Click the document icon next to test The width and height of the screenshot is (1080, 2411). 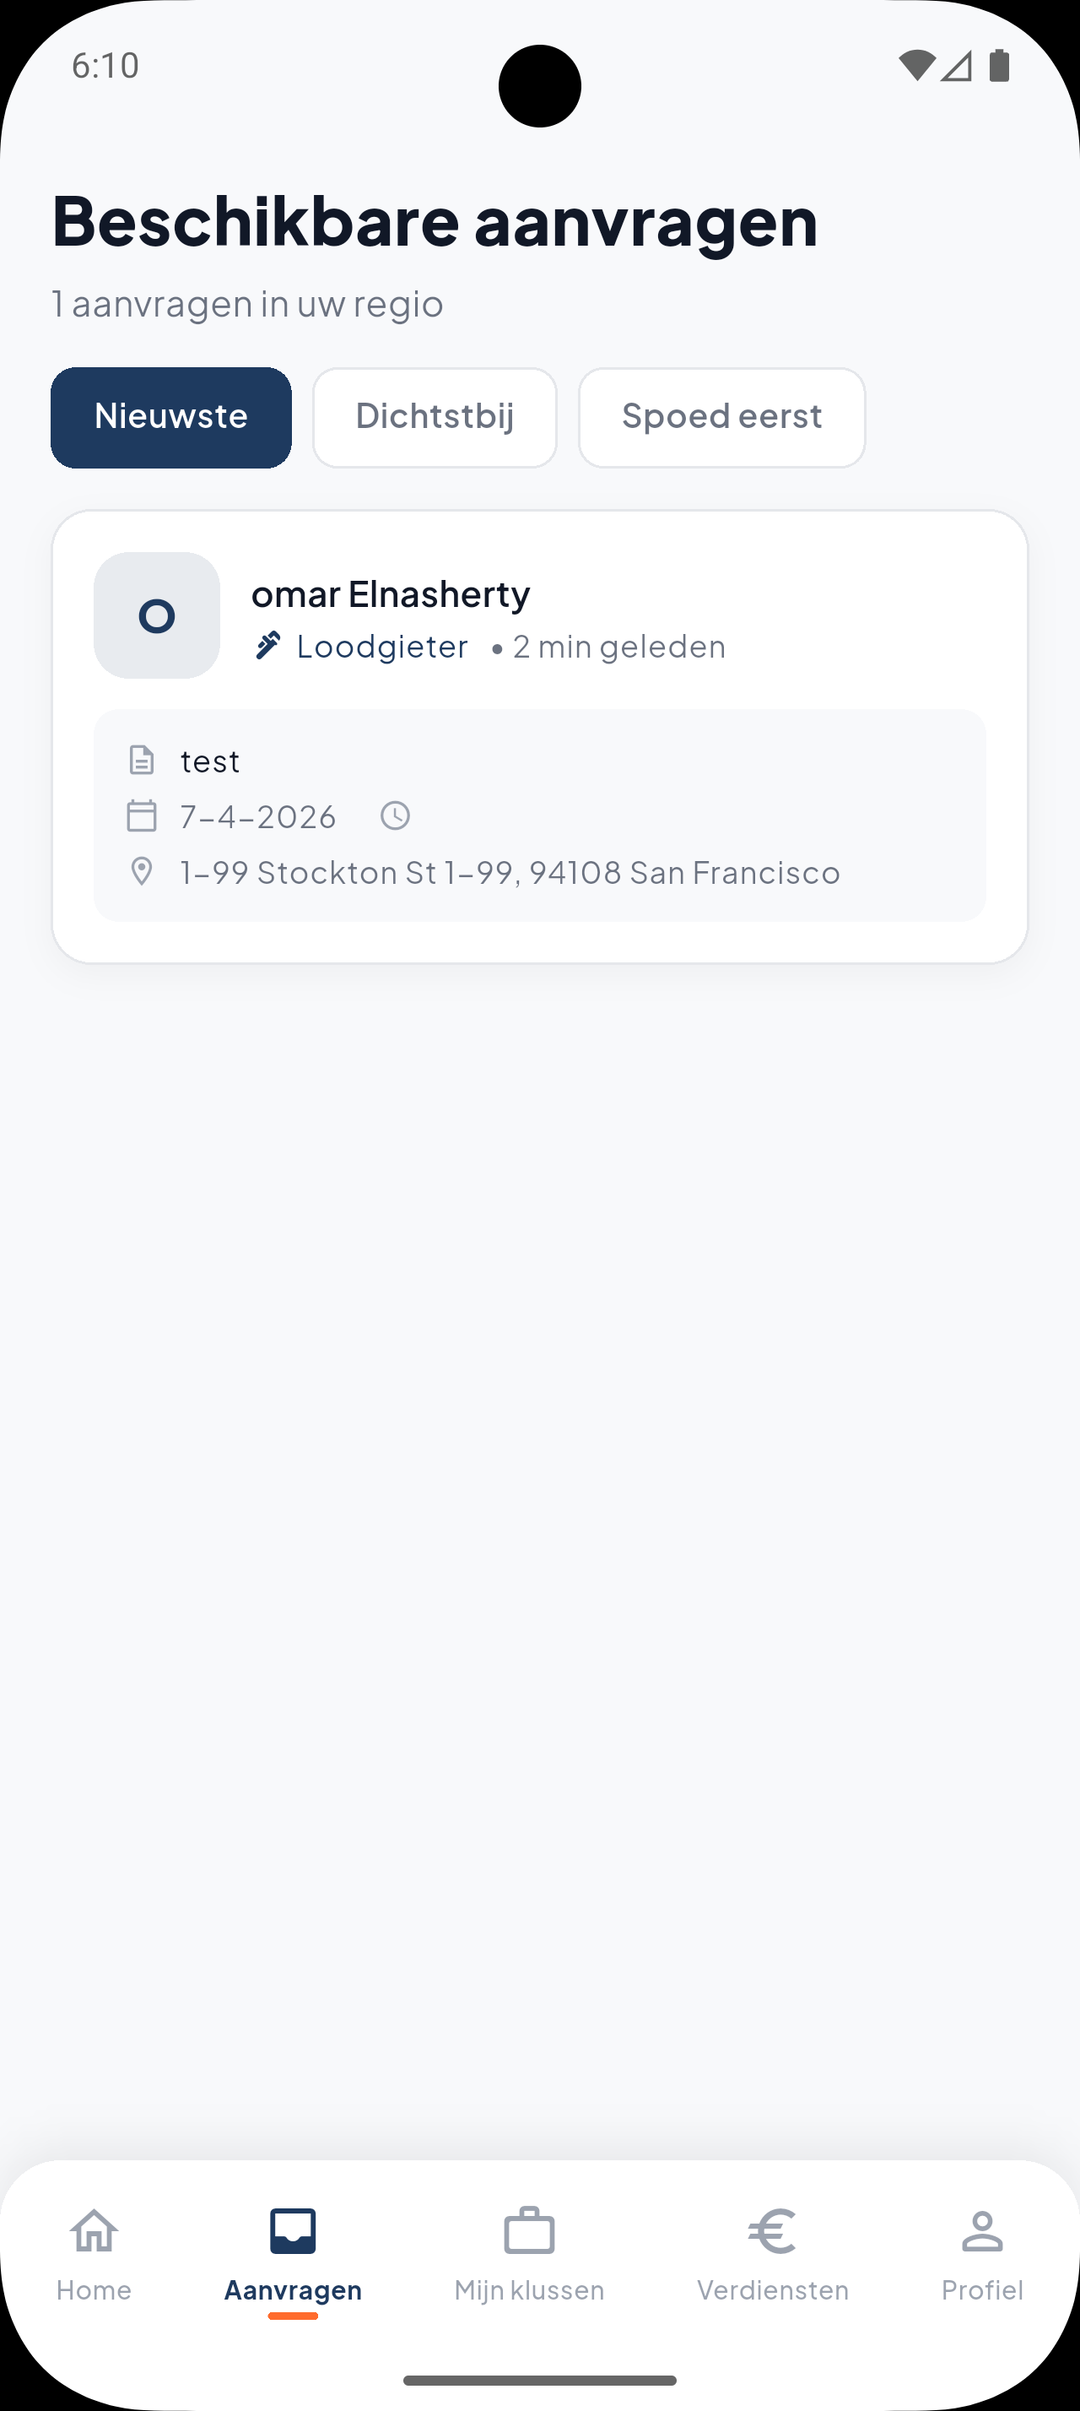(141, 760)
